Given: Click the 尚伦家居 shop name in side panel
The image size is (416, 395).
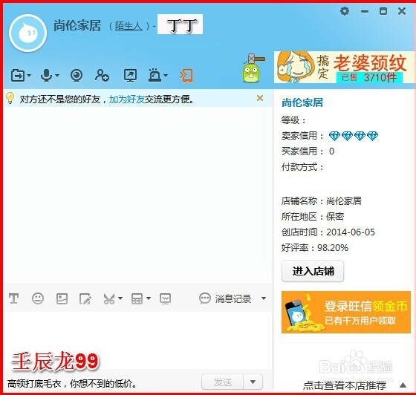Looking at the screenshot, I should 302,102.
